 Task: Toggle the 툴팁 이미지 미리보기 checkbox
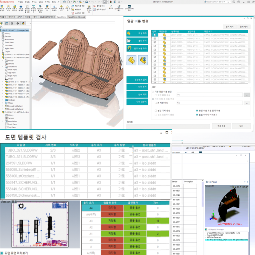197,115
